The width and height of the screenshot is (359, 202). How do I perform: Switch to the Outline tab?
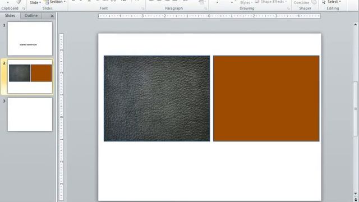pos(31,16)
